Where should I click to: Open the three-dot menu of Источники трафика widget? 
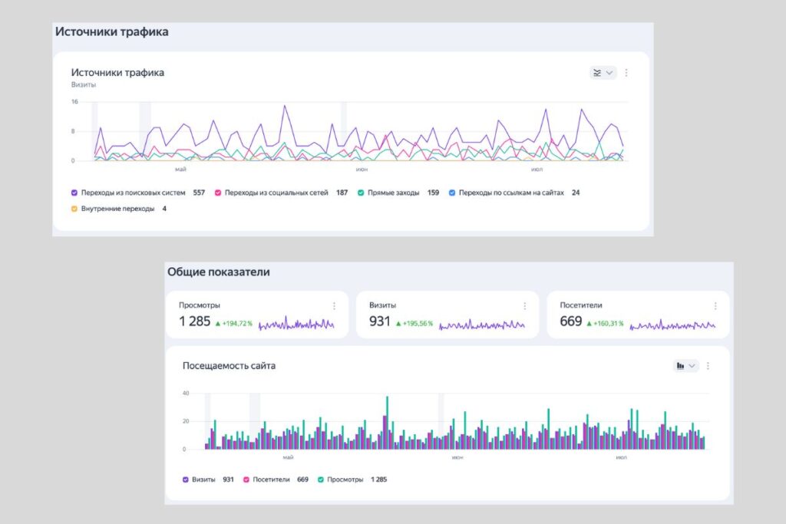pos(626,73)
